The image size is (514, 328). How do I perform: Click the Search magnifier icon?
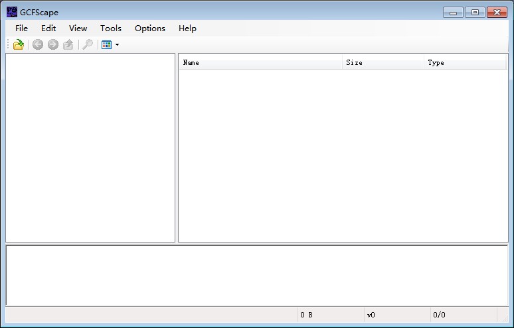click(88, 44)
